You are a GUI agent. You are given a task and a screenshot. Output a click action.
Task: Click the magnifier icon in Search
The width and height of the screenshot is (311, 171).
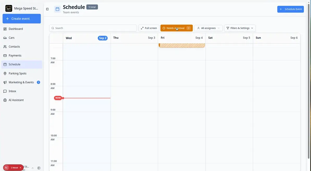[x=53, y=28]
